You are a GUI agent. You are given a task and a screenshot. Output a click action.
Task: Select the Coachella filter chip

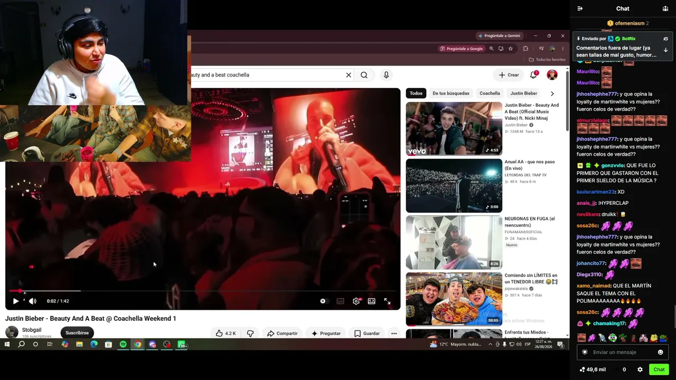[x=490, y=93]
